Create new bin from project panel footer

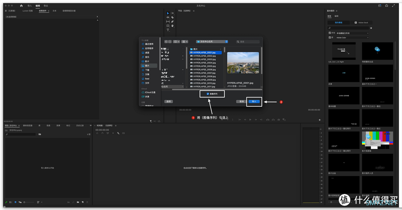click(78, 202)
